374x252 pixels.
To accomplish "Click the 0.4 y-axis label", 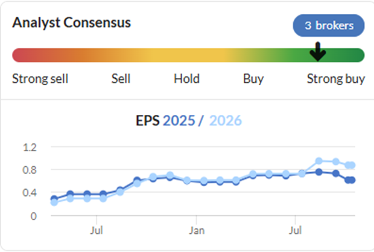I will click(x=30, y=193).
